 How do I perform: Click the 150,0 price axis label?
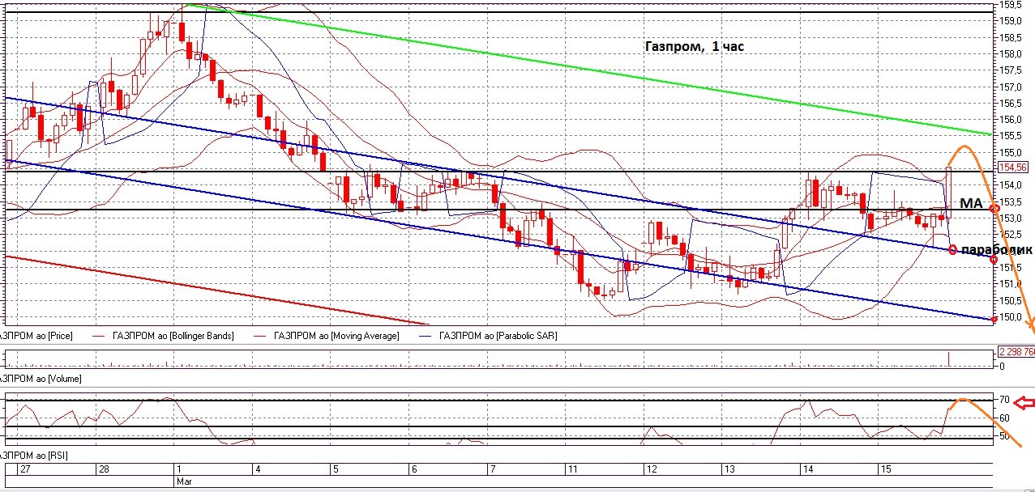[x=1010, y=316]
